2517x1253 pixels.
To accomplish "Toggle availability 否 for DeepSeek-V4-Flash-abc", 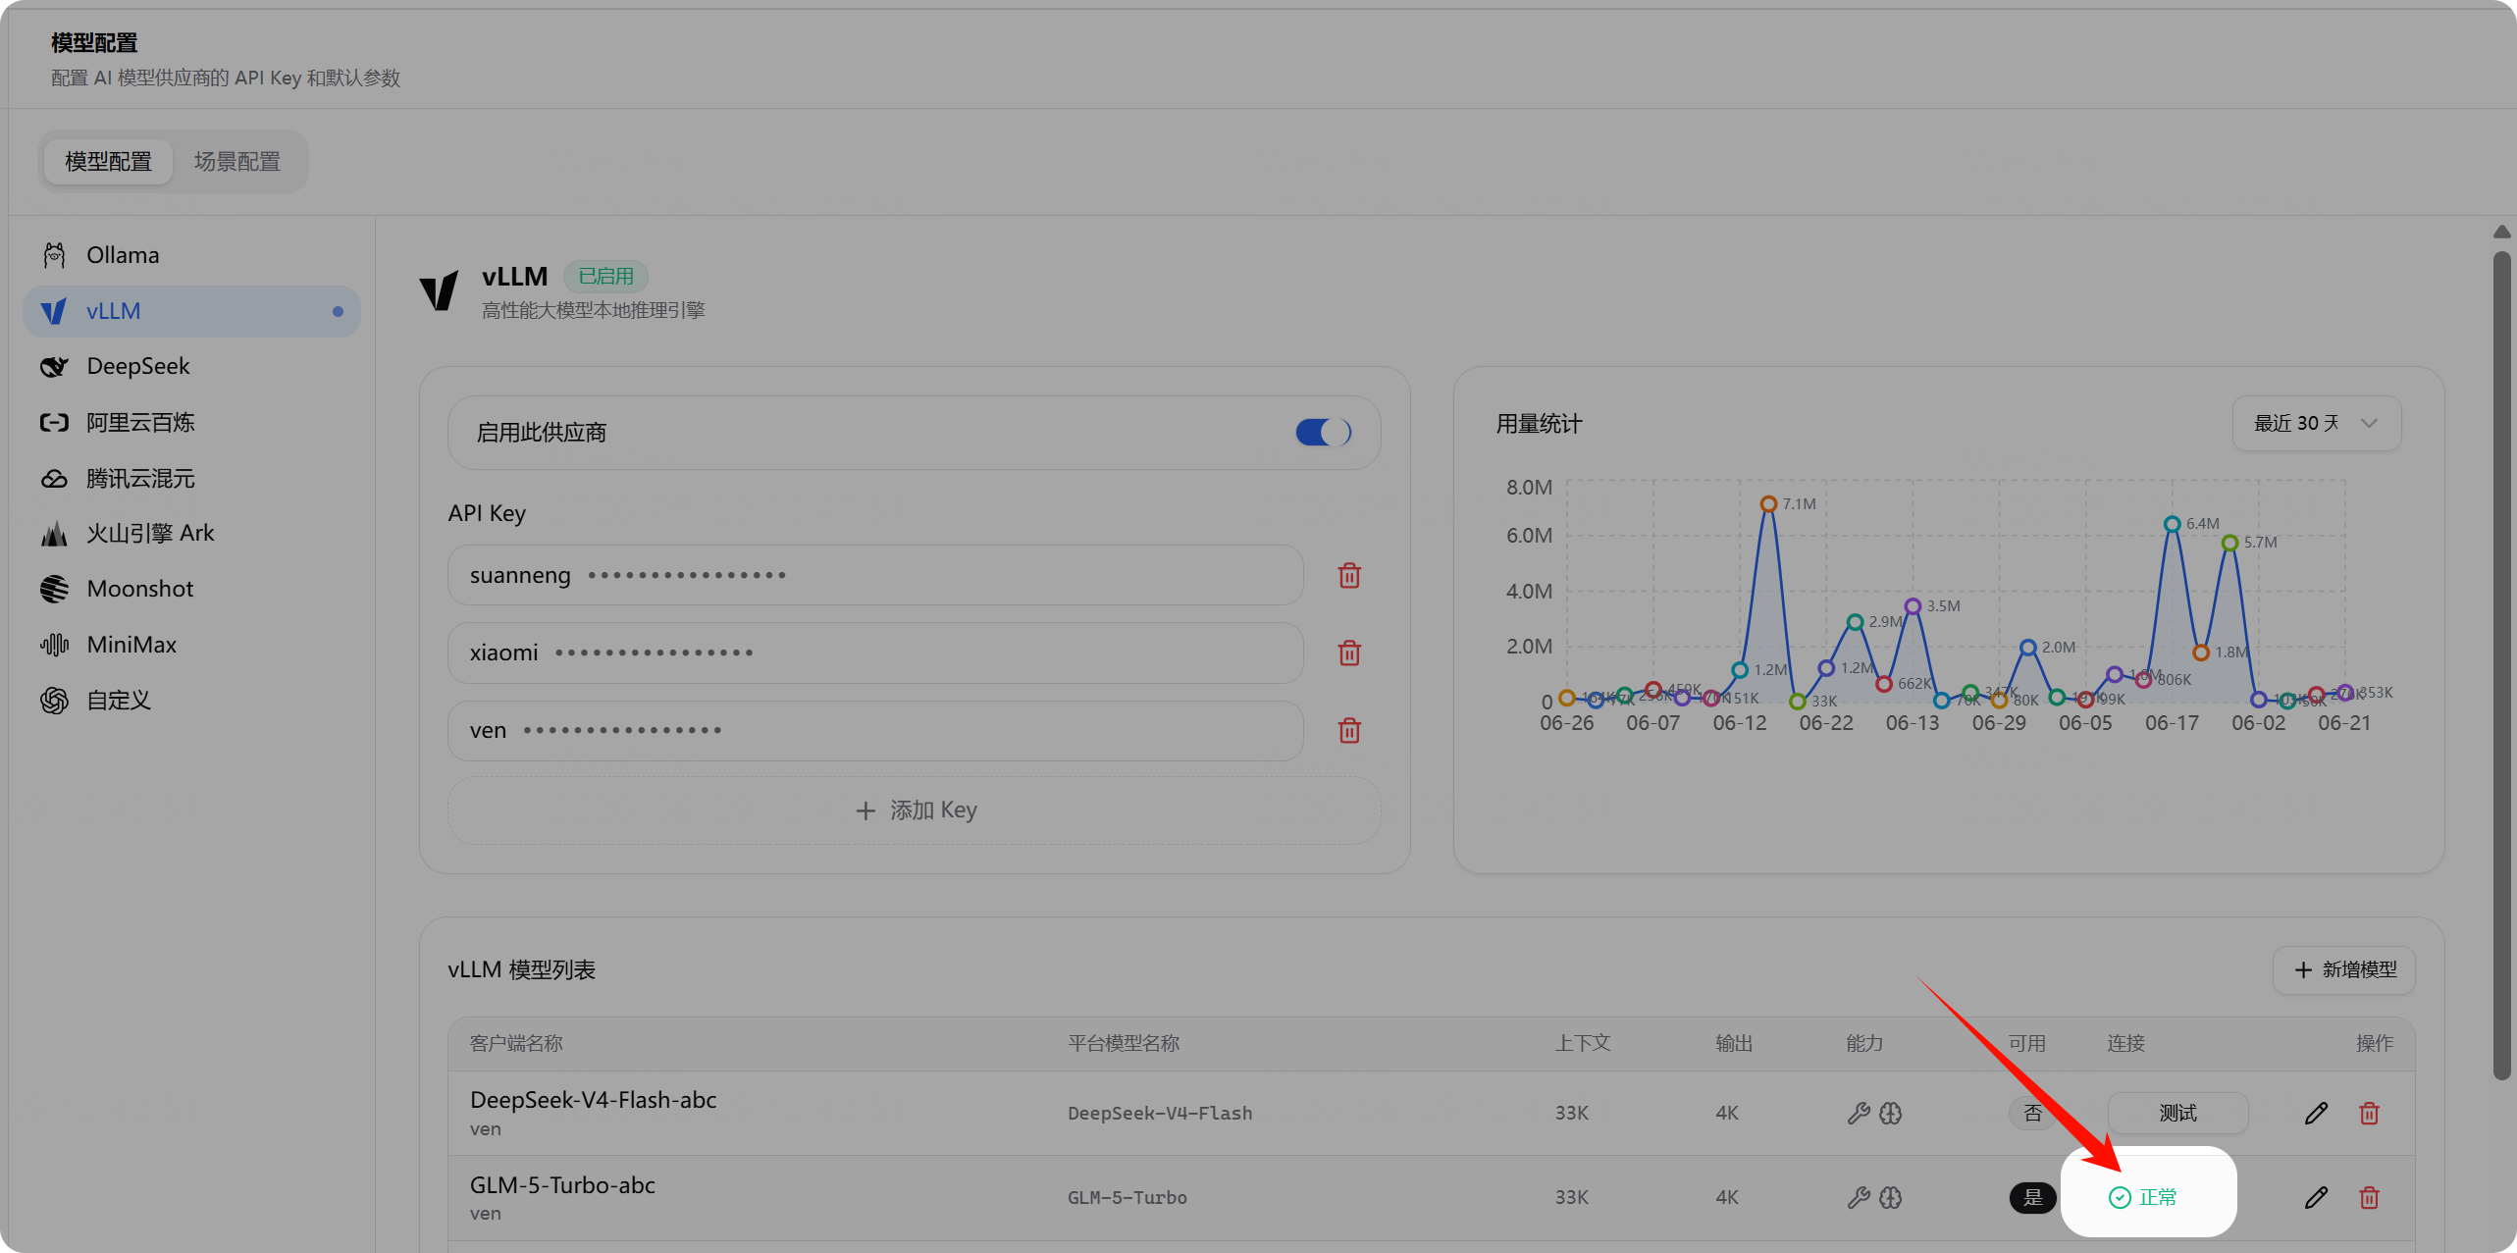I will pos(2032,1113).
